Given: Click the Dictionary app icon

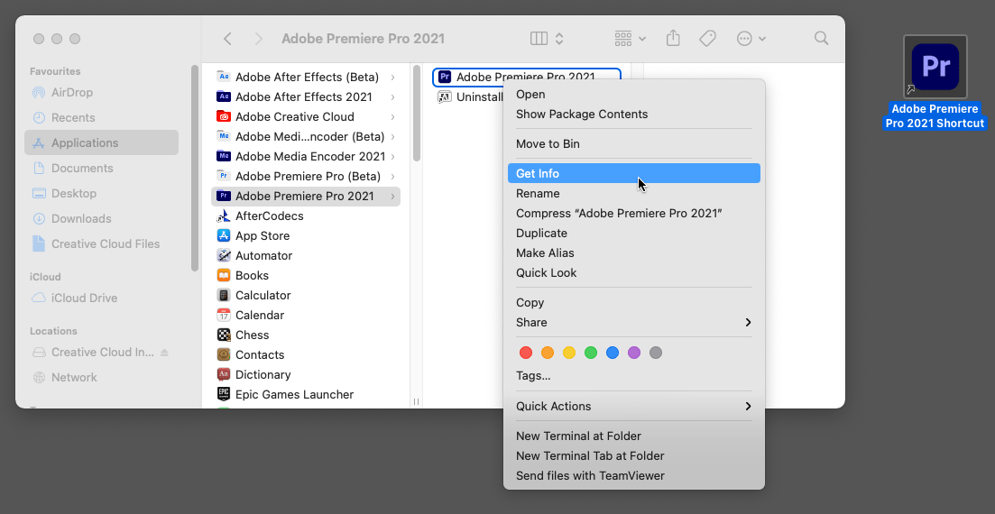Looking at the screenshot, I should click(x=224, y=374).
